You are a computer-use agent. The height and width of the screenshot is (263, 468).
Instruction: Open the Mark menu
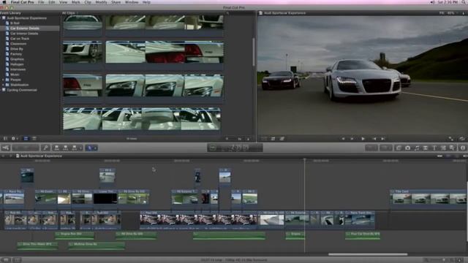(x=76, y=2)
